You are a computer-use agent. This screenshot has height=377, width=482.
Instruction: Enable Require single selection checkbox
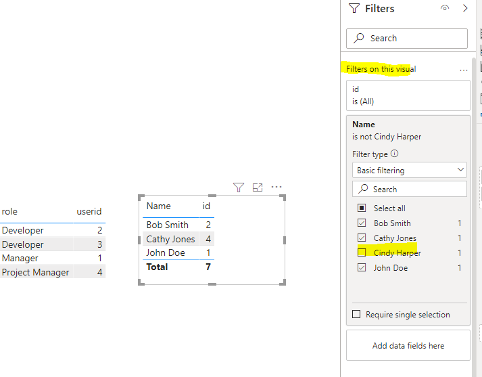tap(356, 314)
